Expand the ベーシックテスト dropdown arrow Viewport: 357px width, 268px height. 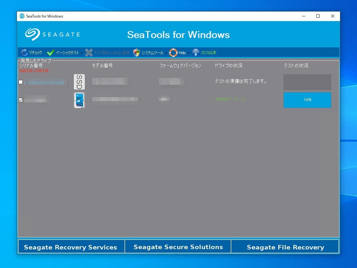pos(82,53)
